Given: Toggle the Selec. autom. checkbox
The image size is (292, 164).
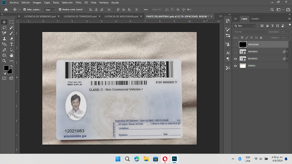Looking at the screenshot, I should [x=24, y=10].
